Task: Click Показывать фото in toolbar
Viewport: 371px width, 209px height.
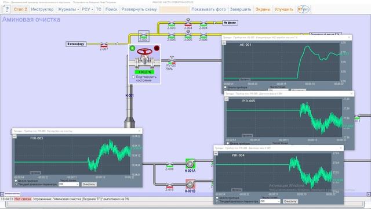Action: point(209,9)
